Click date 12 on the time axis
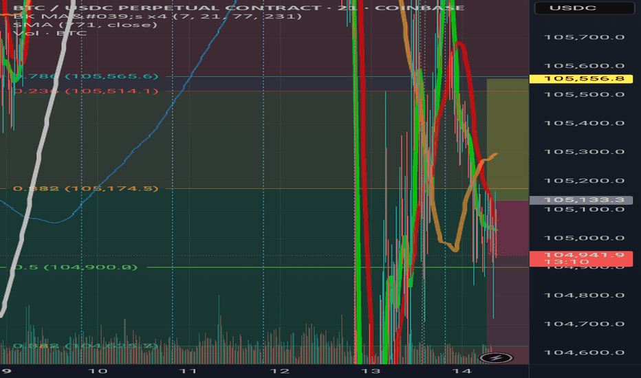Screen dimensions: 641x378 pyautogui.click(x=280, y=371)
